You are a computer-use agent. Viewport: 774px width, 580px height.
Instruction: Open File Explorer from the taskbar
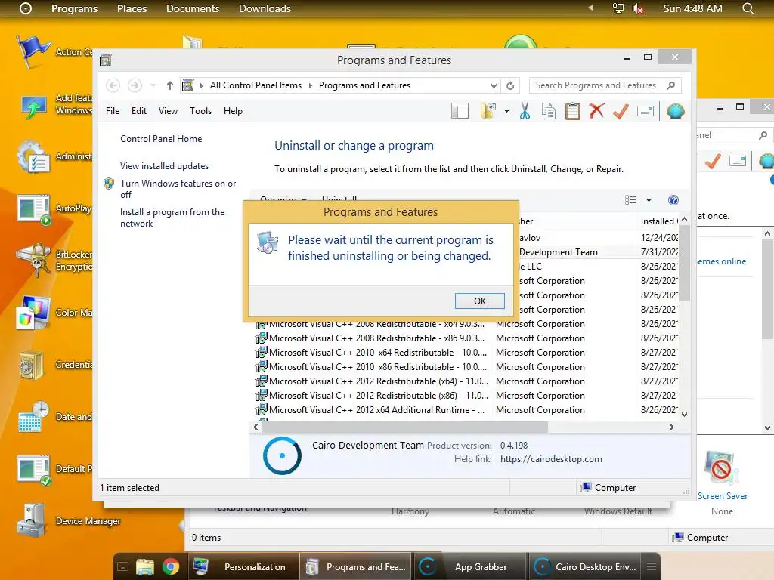pos(144,566)
